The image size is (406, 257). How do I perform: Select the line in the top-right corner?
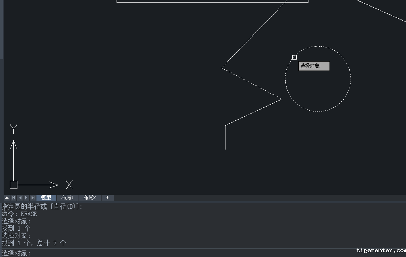coord(380,11)
